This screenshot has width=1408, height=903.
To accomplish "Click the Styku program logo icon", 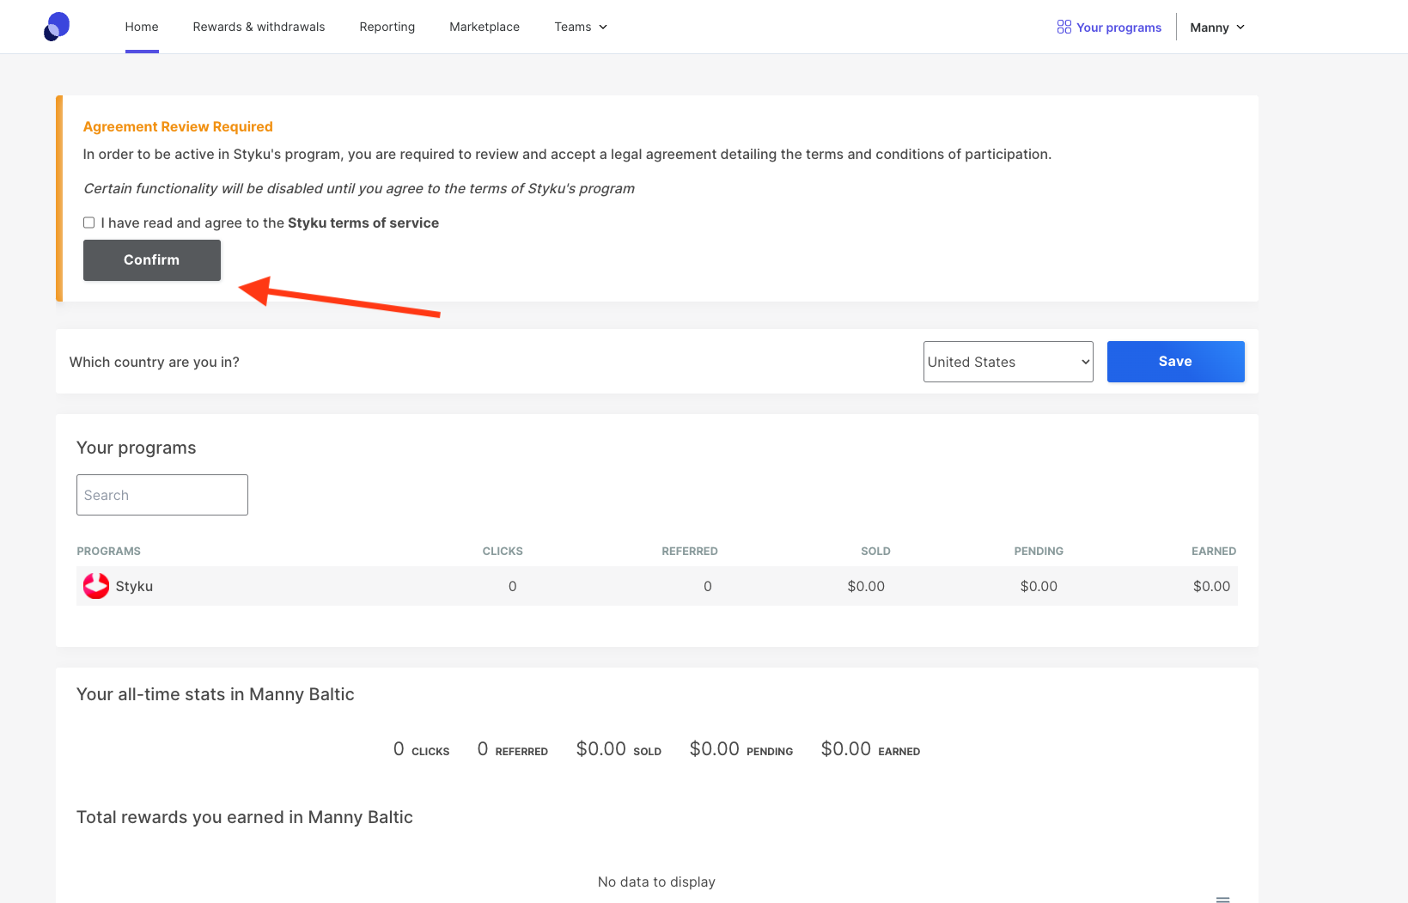I will [x=95, y=586].
